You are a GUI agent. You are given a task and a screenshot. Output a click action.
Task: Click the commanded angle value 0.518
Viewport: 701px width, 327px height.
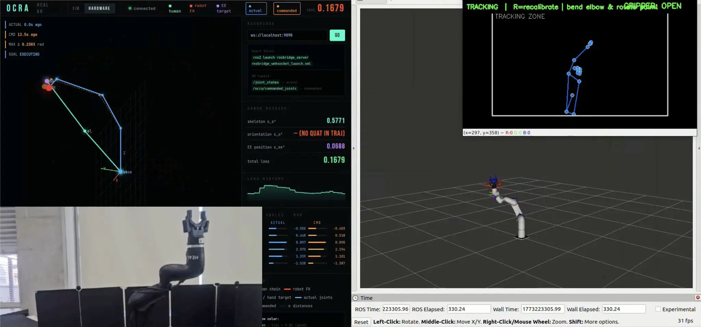(340, 235)
